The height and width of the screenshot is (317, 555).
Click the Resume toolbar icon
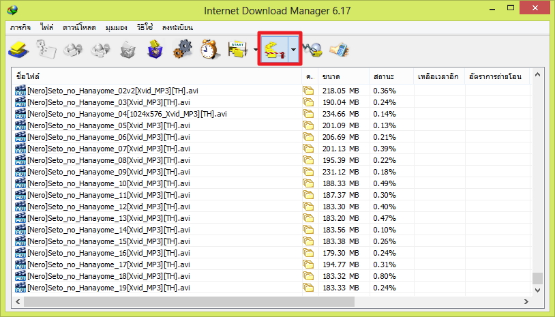coord(46,49)
